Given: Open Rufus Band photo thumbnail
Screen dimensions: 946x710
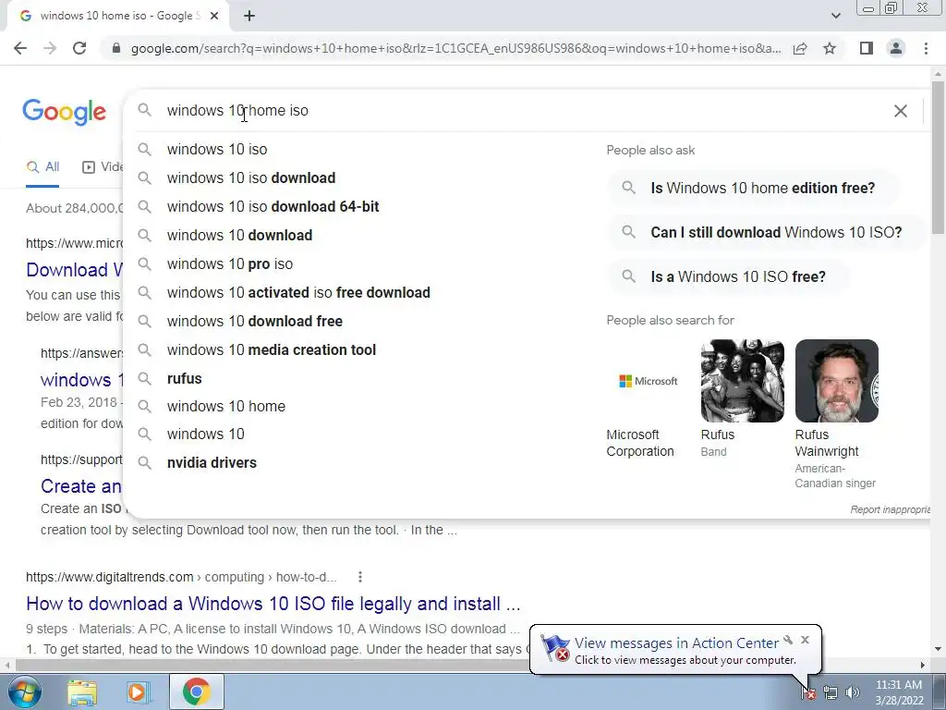Looking at the screenshot, I should 743,381.
